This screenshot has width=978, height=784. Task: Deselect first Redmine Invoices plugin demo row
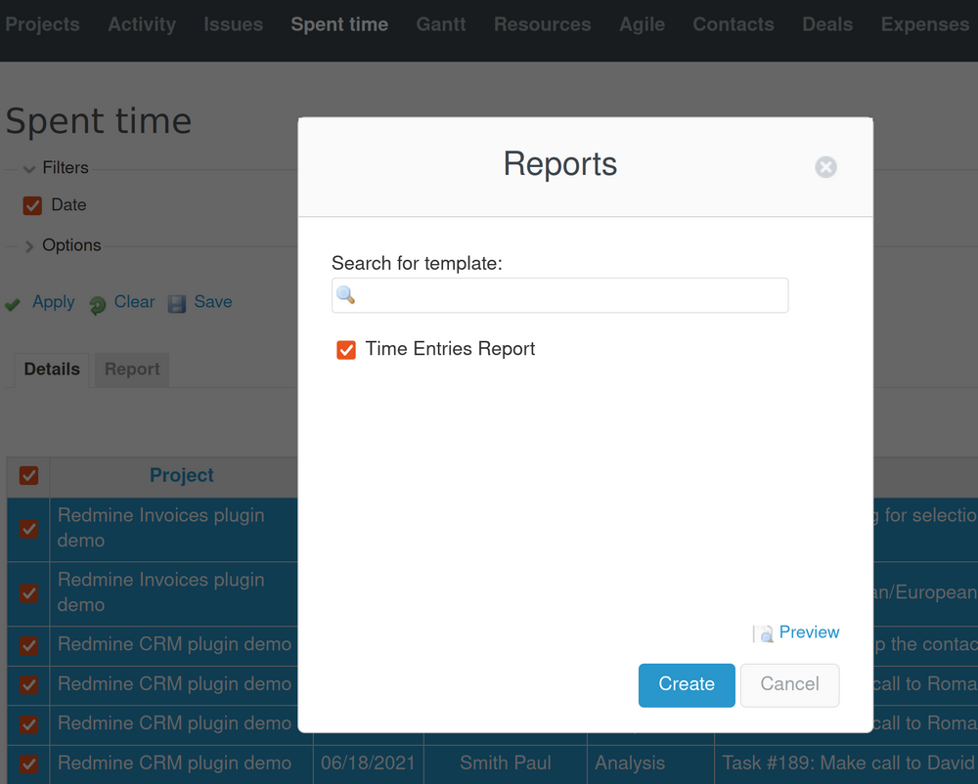(x=29, y=529)
